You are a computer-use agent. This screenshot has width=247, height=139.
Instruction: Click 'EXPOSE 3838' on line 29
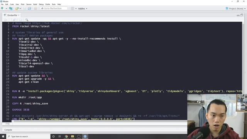click(21, 110)
